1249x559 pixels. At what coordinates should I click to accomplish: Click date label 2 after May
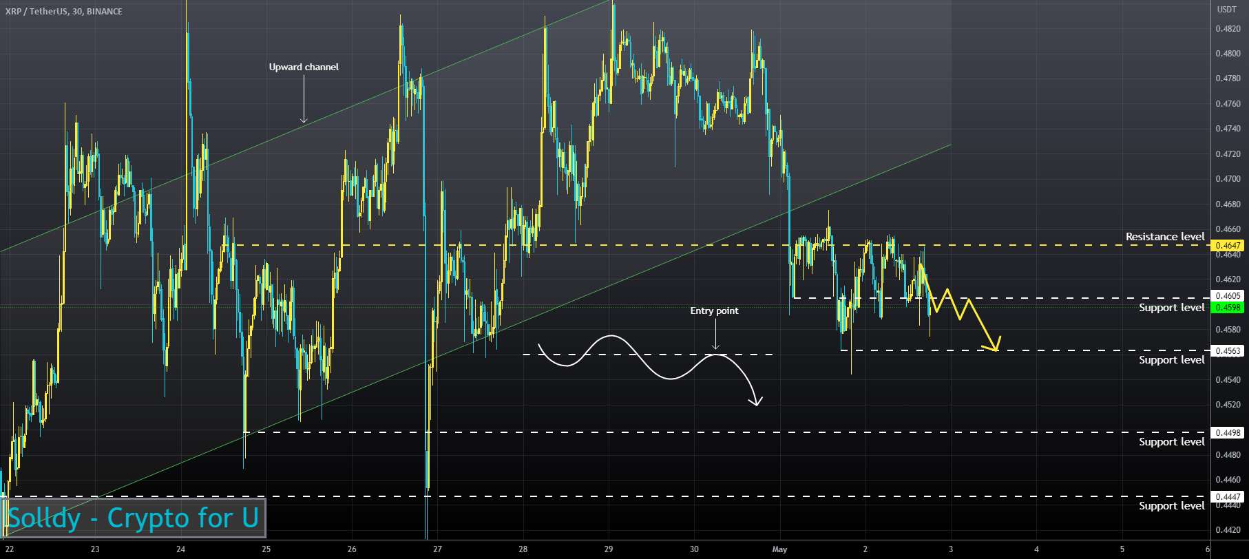pos(865,549)
